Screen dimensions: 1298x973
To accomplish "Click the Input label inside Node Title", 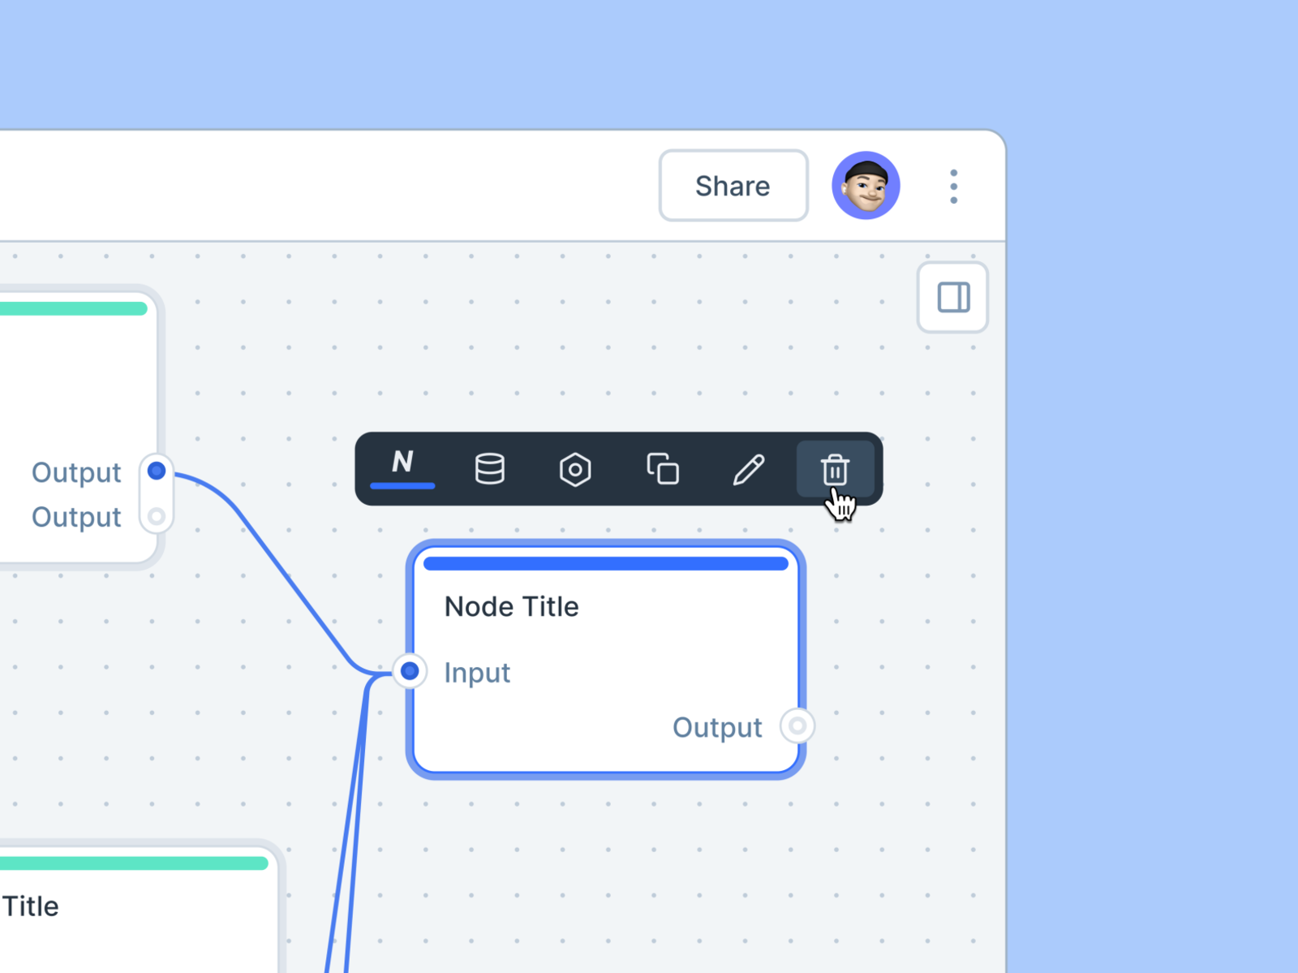I will [x=477, y=673].
